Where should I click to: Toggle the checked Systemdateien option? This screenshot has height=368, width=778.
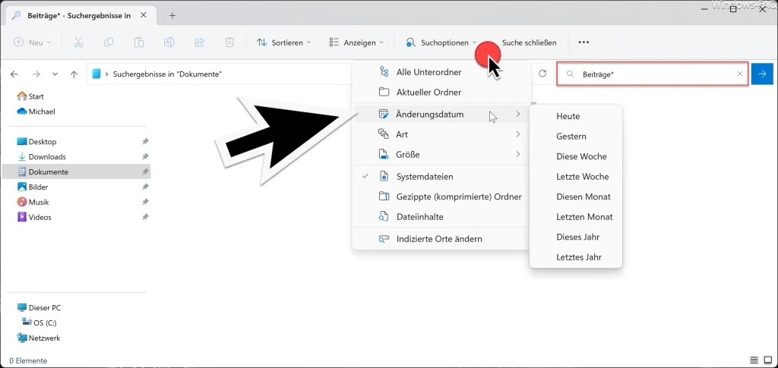click(x=441, y=176)
